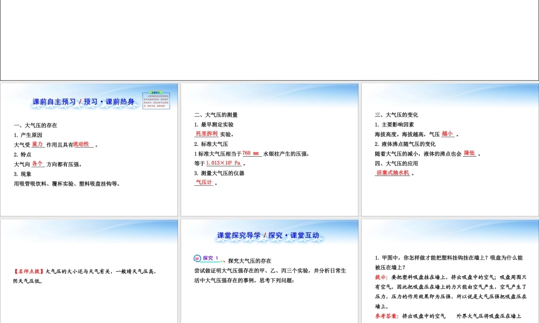Select the slide with 名师点拨 note

tap(89, 271)
